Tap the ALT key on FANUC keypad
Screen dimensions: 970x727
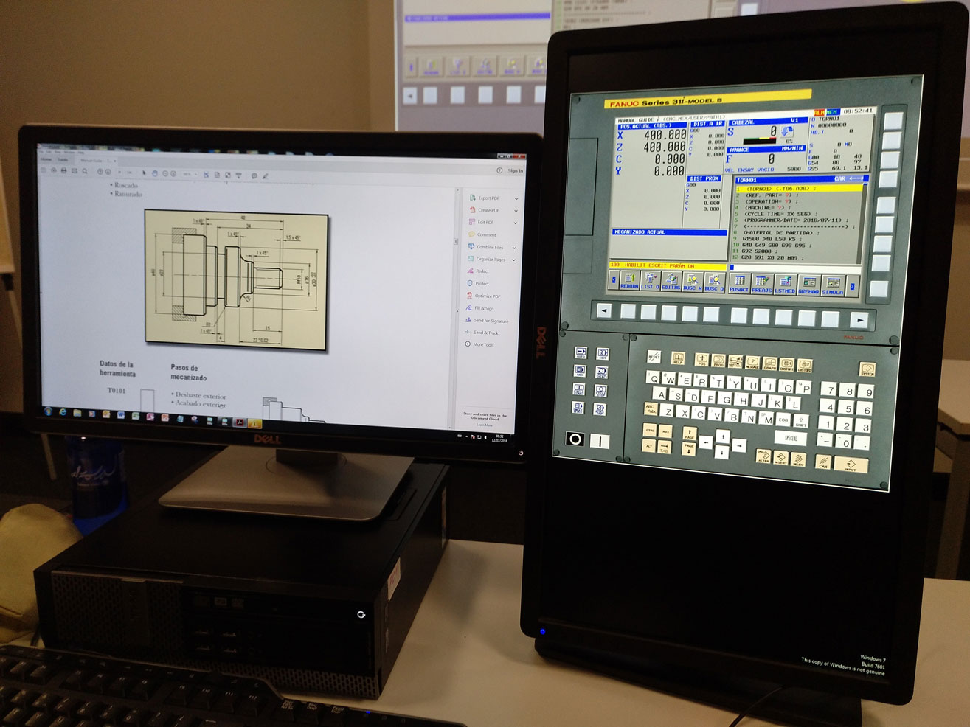pyautogui.click(x=649, y=445)
